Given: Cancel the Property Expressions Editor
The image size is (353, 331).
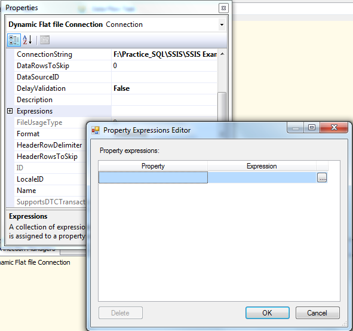Looking at the screenshot, I should [317, 312].
